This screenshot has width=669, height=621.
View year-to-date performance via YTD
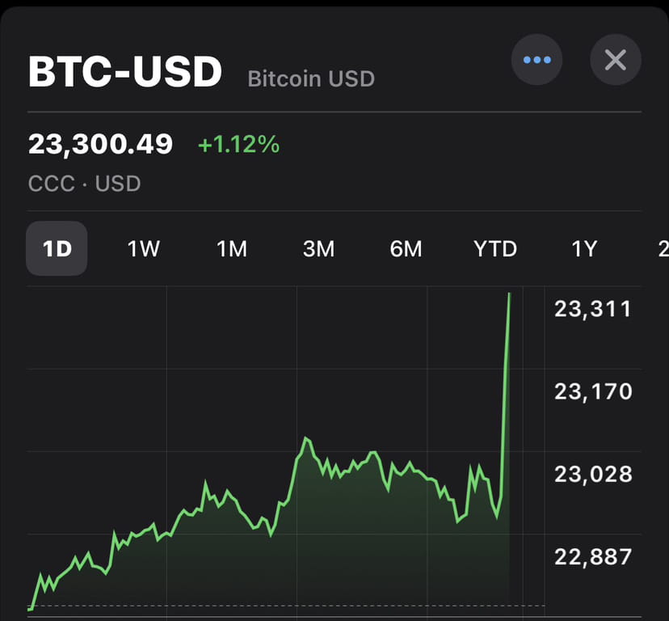tap(494, 249)
